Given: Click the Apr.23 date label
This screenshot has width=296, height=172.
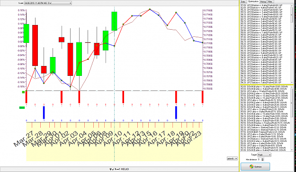Looking at the screenshot, I should click(192, 139).
